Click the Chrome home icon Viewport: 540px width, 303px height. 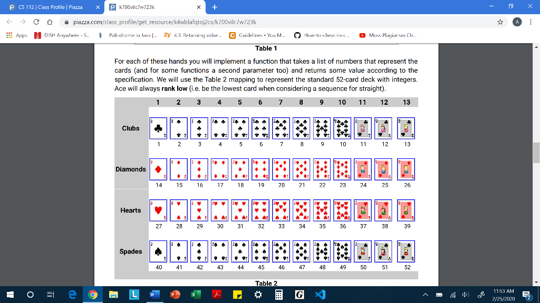click(50, 23)
